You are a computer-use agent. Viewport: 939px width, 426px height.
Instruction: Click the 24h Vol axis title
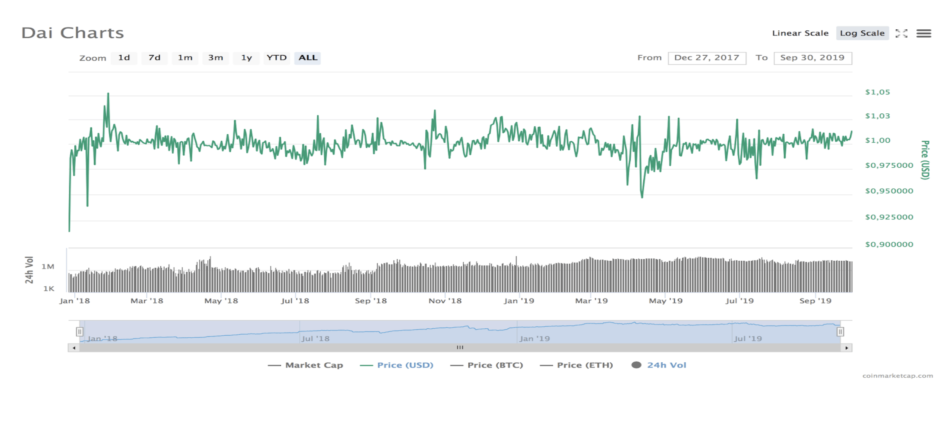29,270
